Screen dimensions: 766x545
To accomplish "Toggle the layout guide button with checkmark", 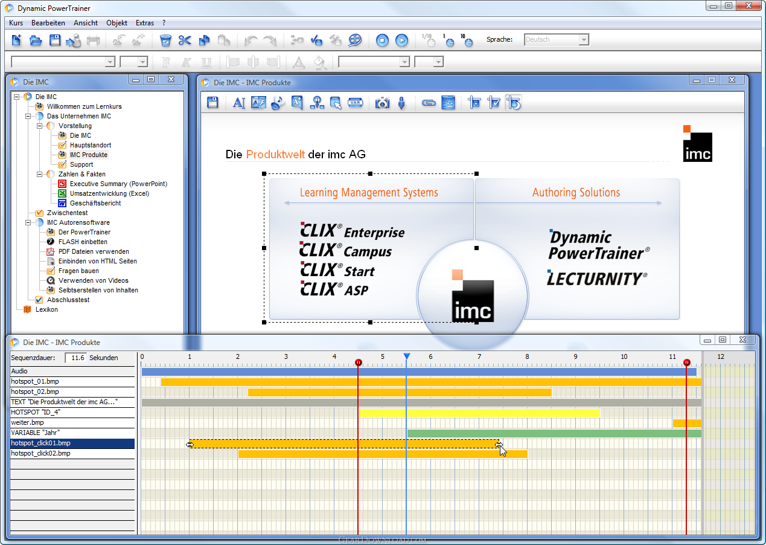I will pos(494,103).
